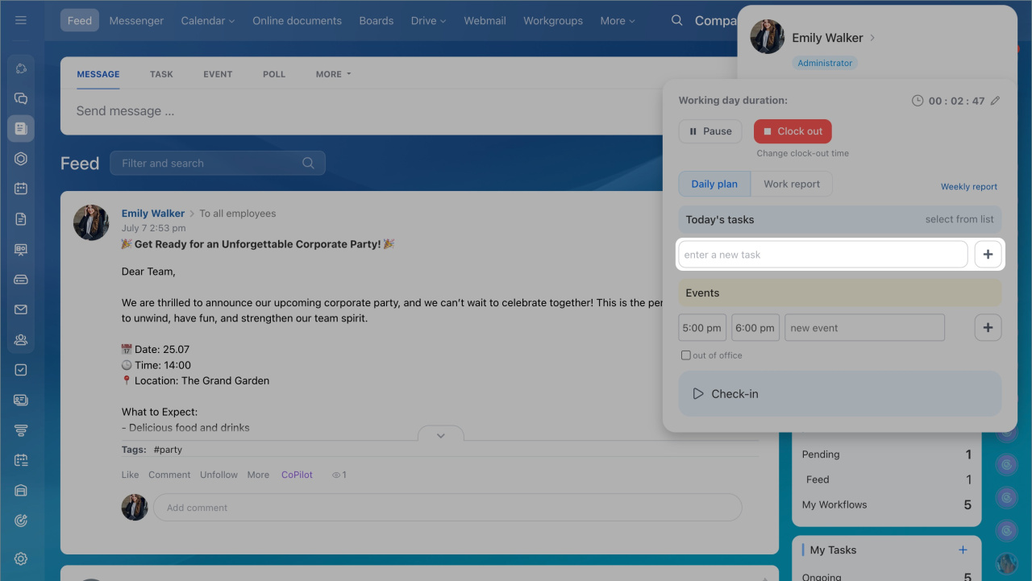Add new event with plus button

tap(988, 328)
